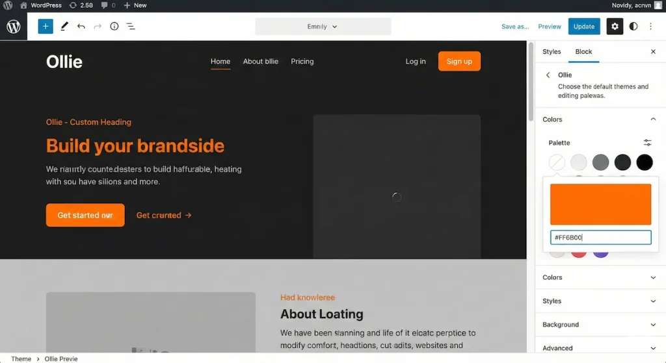
Task: Select the black palette color swatch
Action: 644,162
